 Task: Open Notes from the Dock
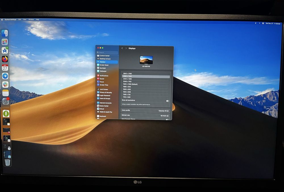[x=5, y=93]
